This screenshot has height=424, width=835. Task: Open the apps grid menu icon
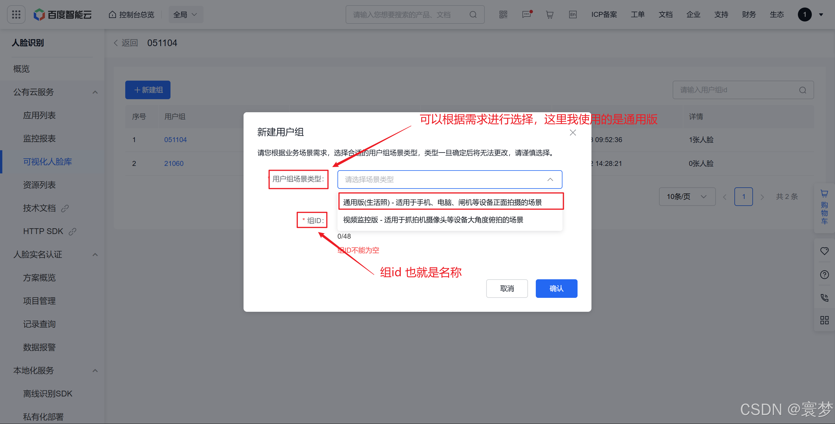coord(16,15)
